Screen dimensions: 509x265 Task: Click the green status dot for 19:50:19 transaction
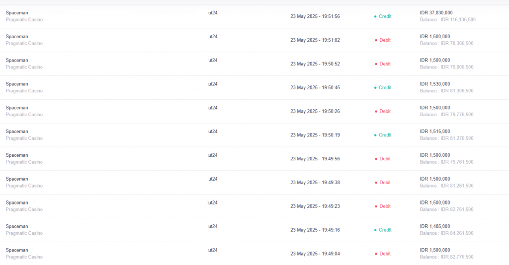pos(375,135)
